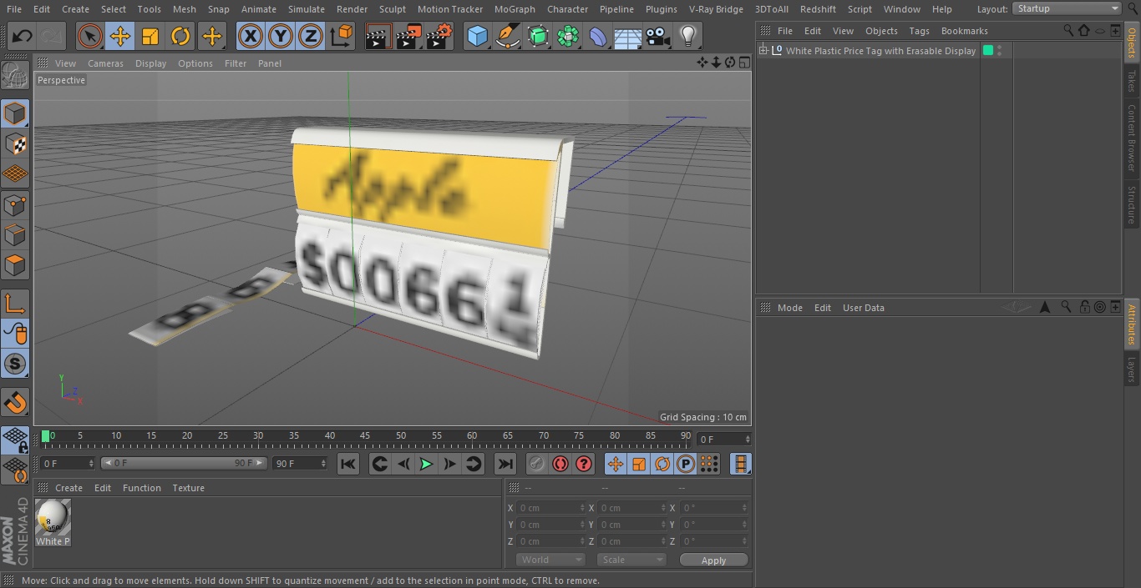
Task: Expand White Plastic Price Tag object
Action: pyautogui.click(x=763, y=51)
